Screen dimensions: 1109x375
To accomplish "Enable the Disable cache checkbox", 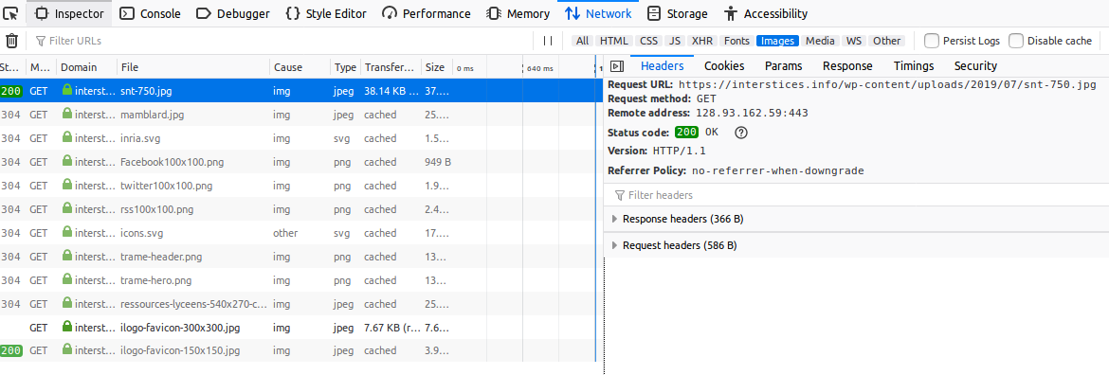I will click(1016, 41).
